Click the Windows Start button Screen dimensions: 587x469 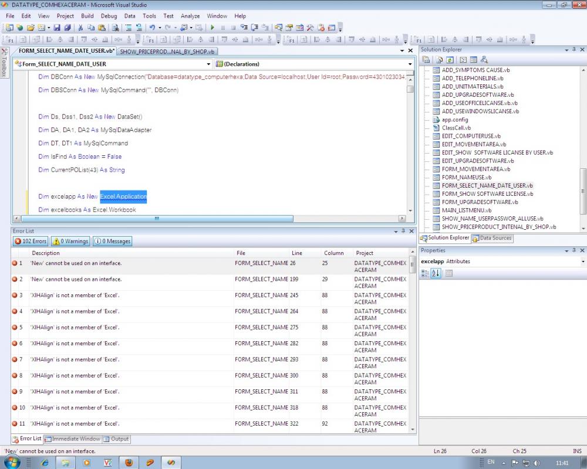click(x=12, y=462)
